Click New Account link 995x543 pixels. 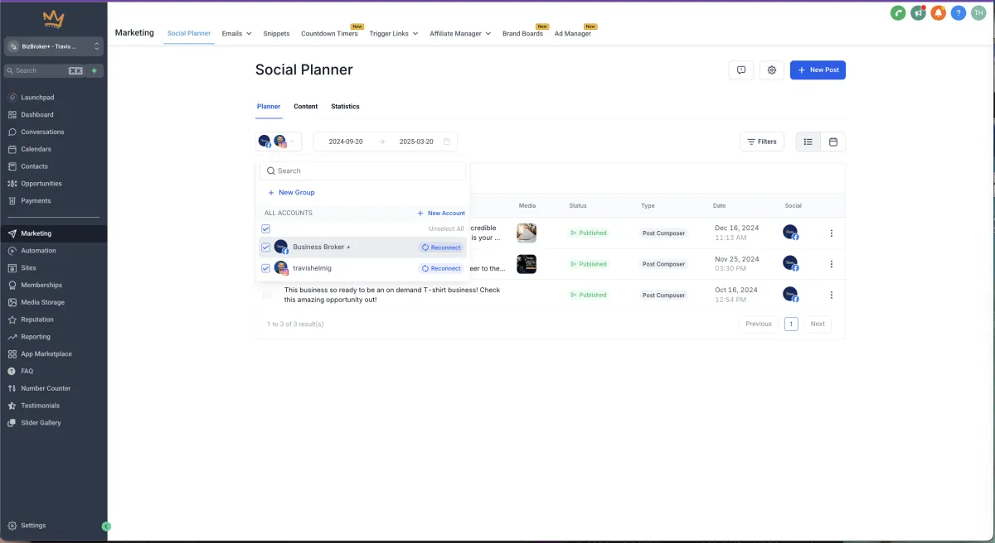tap(441, 214)
